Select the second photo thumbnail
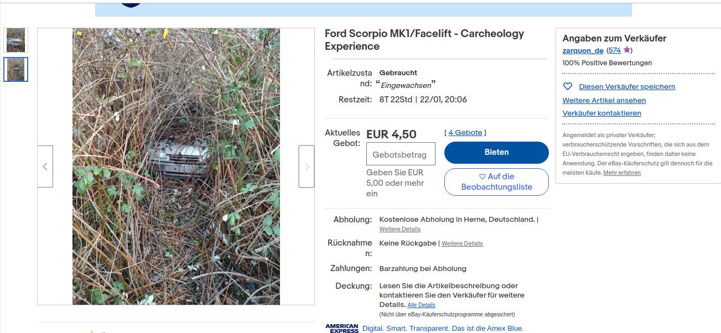Image resolution: width=721 pixels, height=333 pixels. (15, 69)
